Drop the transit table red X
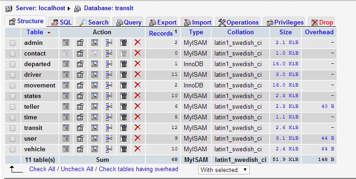Viewport: 356px width, 179px height. [137, 128]
